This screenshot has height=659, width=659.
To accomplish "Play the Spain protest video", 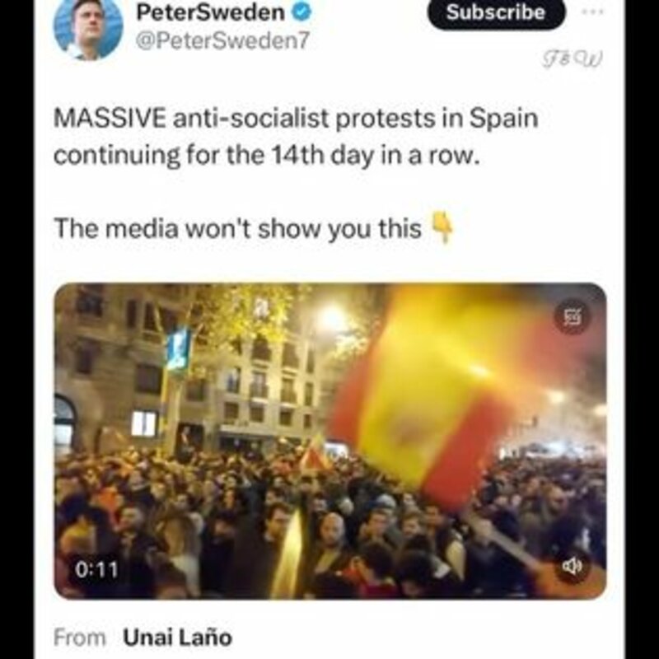I will tap(330, 441).
